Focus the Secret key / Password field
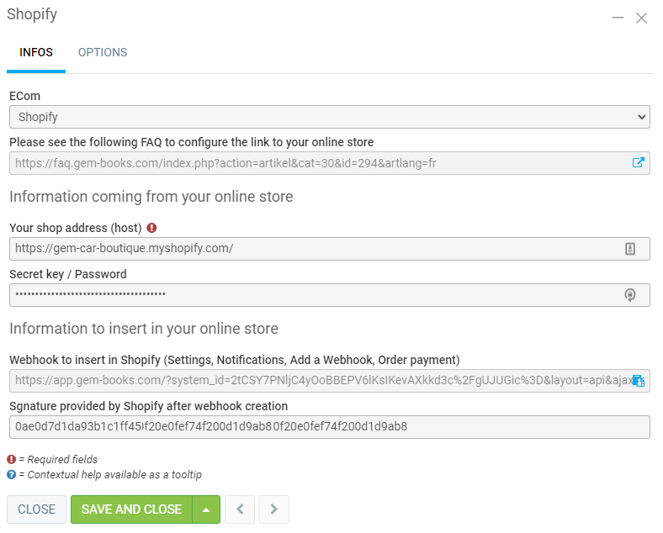Screen dimensions: 663x533 click(311, 295)
